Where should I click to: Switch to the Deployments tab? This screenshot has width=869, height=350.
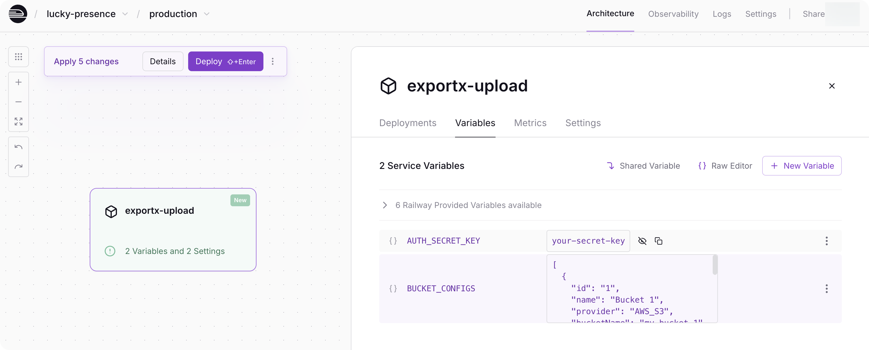point(408,123)
